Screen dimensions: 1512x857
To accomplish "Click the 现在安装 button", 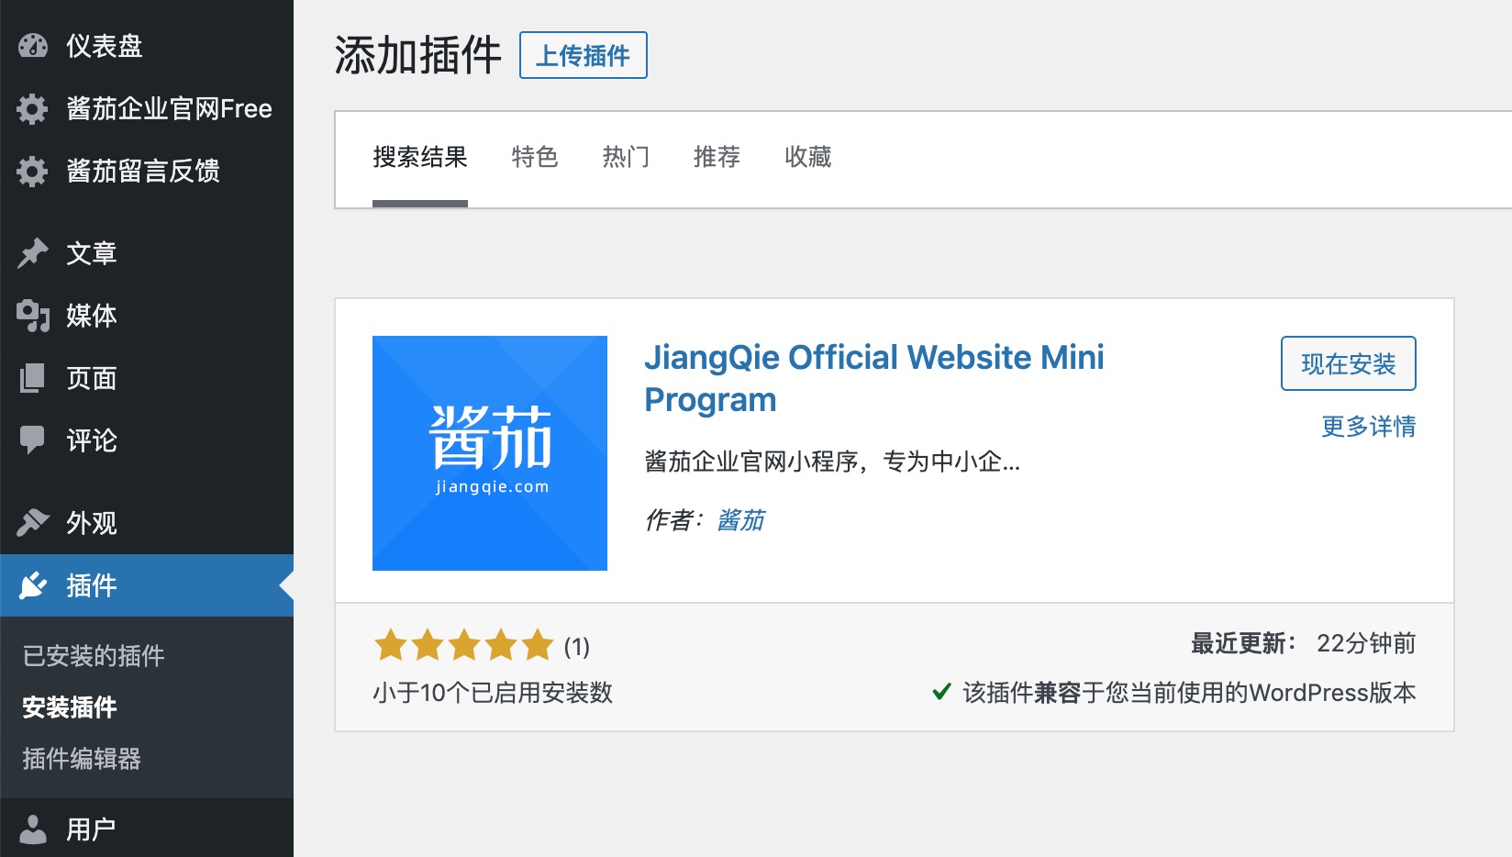I will tap(1349, 363).
